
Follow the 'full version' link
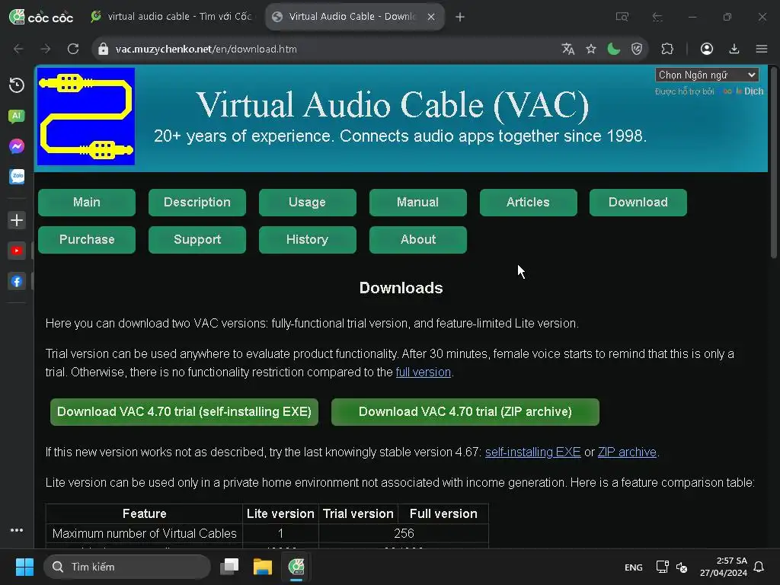[424, 372]
